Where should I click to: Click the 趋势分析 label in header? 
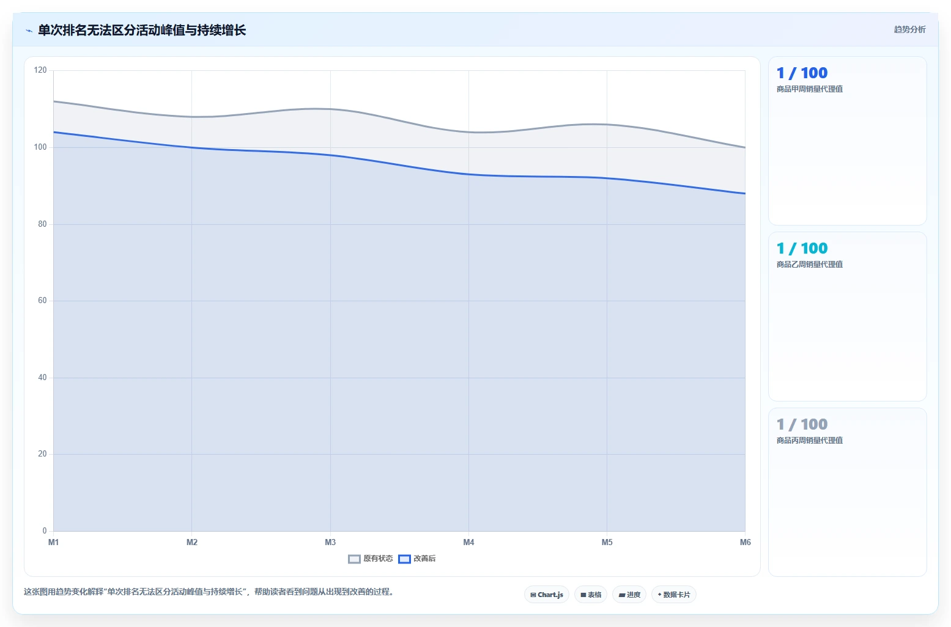pos(909,29)
